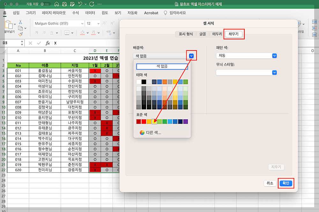Click the Font Color icon

[93, 33]
